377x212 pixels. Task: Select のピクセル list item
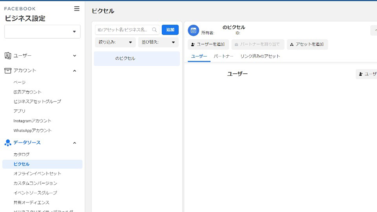click(x=137, y=58)
